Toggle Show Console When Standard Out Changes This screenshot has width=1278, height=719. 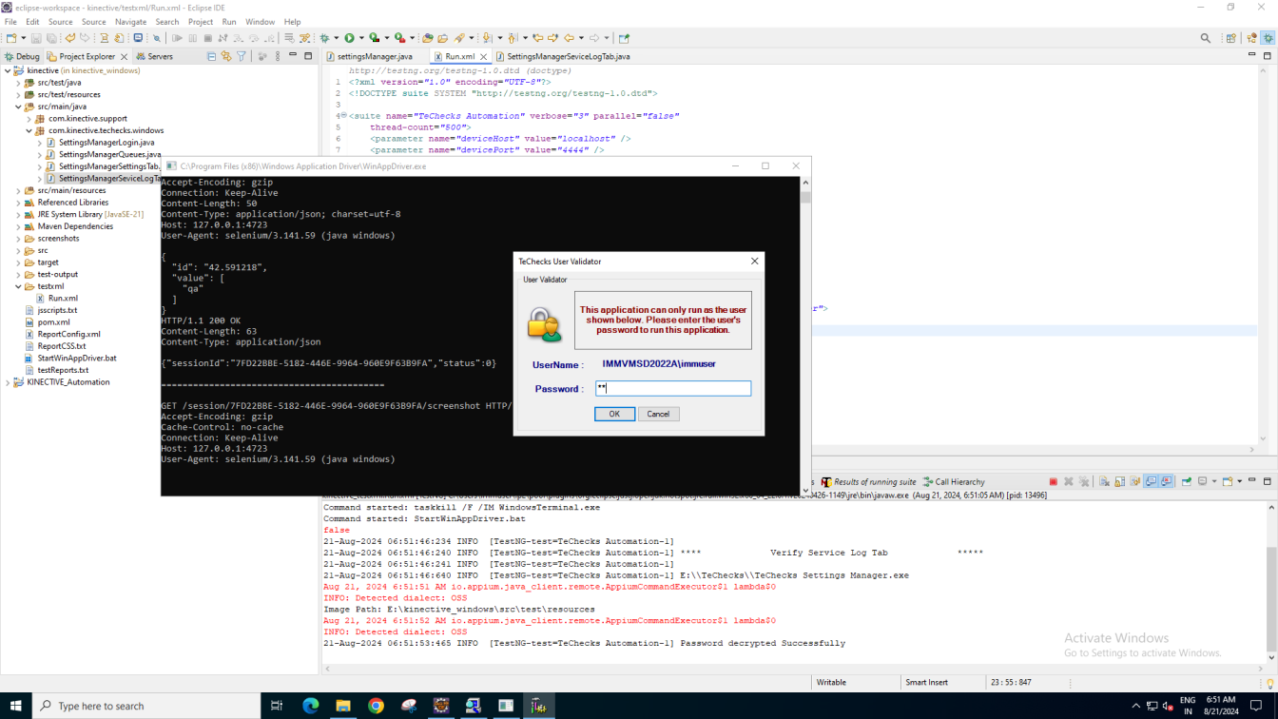tap(1151, 482)
